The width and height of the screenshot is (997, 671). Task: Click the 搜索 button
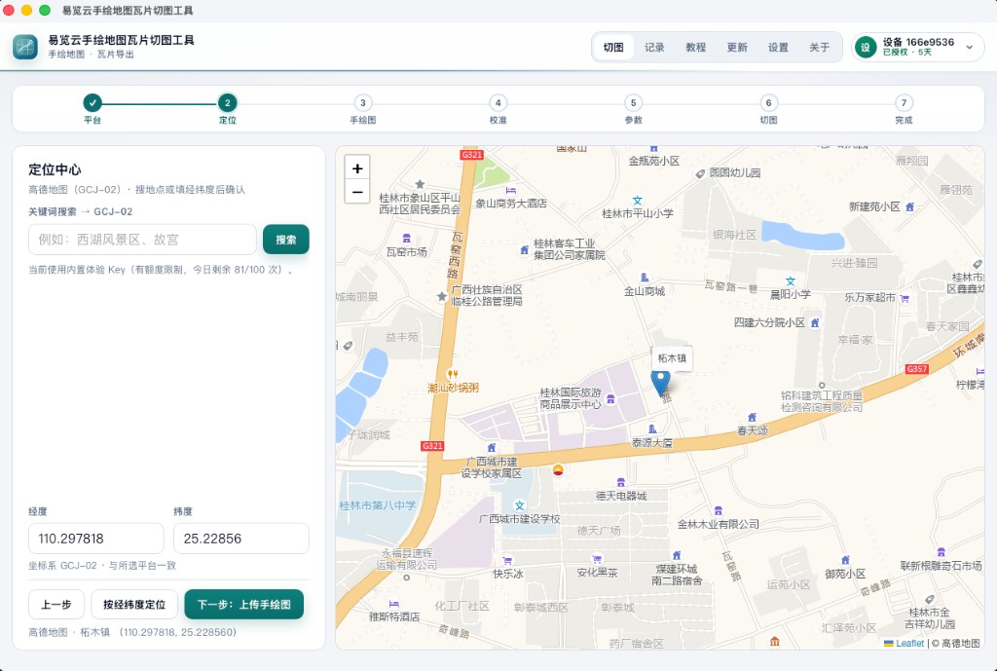pos(286,240)
